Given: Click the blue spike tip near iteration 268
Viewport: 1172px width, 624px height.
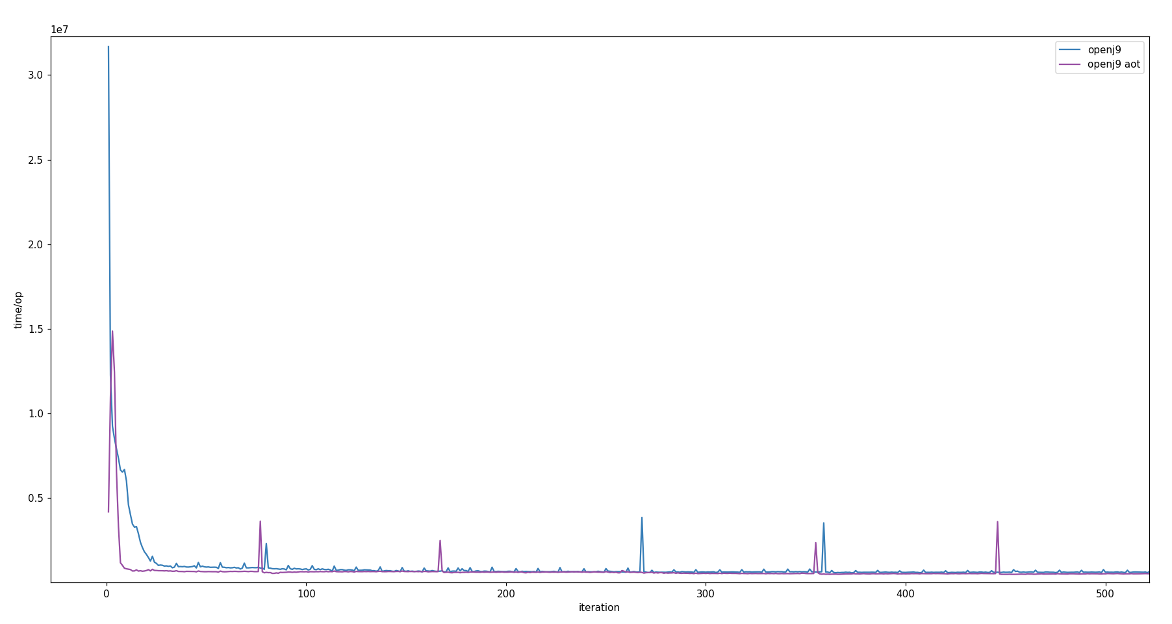Looking at the screenshot, I should (642, 518).
